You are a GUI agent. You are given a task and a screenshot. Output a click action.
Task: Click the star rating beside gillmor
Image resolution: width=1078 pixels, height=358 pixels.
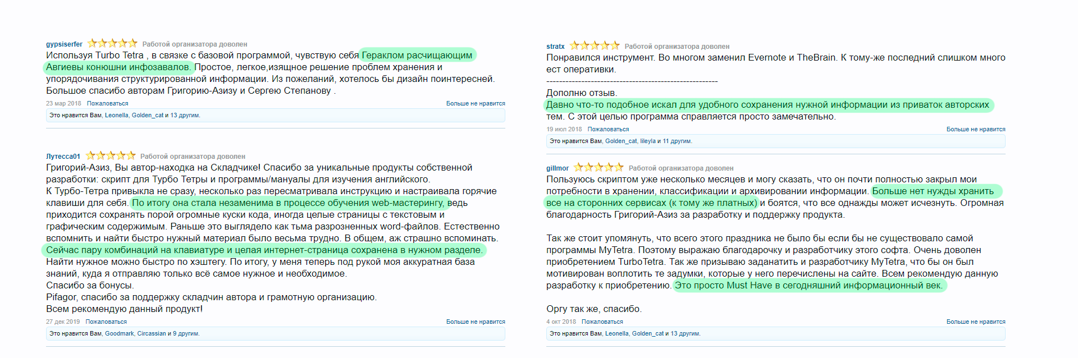click(x=599, y=167)
